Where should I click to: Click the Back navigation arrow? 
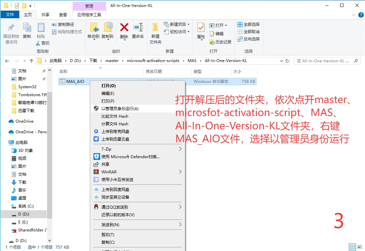click(7, 61)
